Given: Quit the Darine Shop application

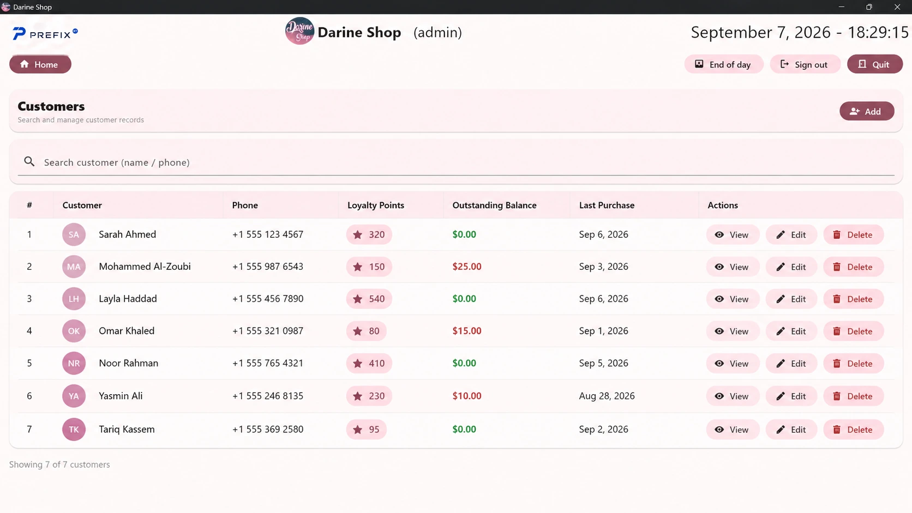Looking at the screenshot, I should (874, 64).
